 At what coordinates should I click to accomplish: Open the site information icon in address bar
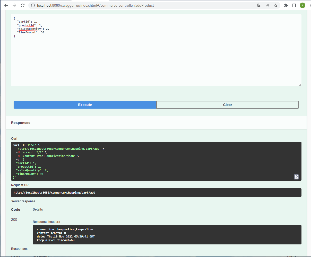[x=33, y=5]
